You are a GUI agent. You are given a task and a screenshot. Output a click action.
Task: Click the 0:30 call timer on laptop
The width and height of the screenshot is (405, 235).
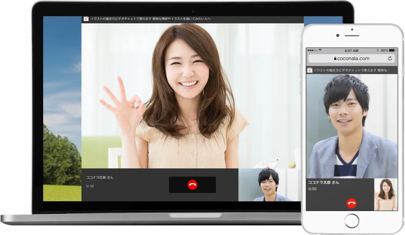tap(90, 186)
